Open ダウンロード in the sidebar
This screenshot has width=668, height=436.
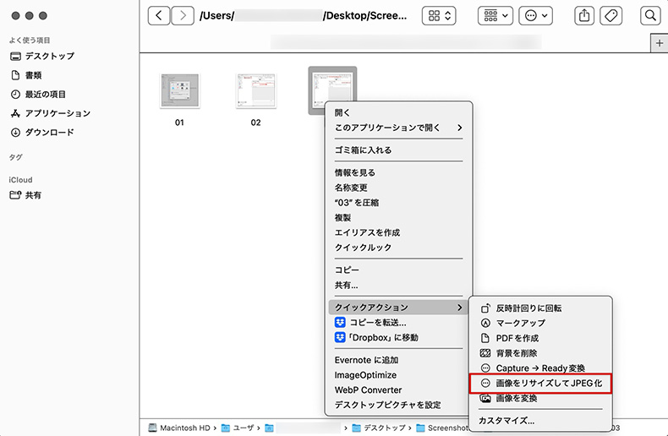point(42,133)
